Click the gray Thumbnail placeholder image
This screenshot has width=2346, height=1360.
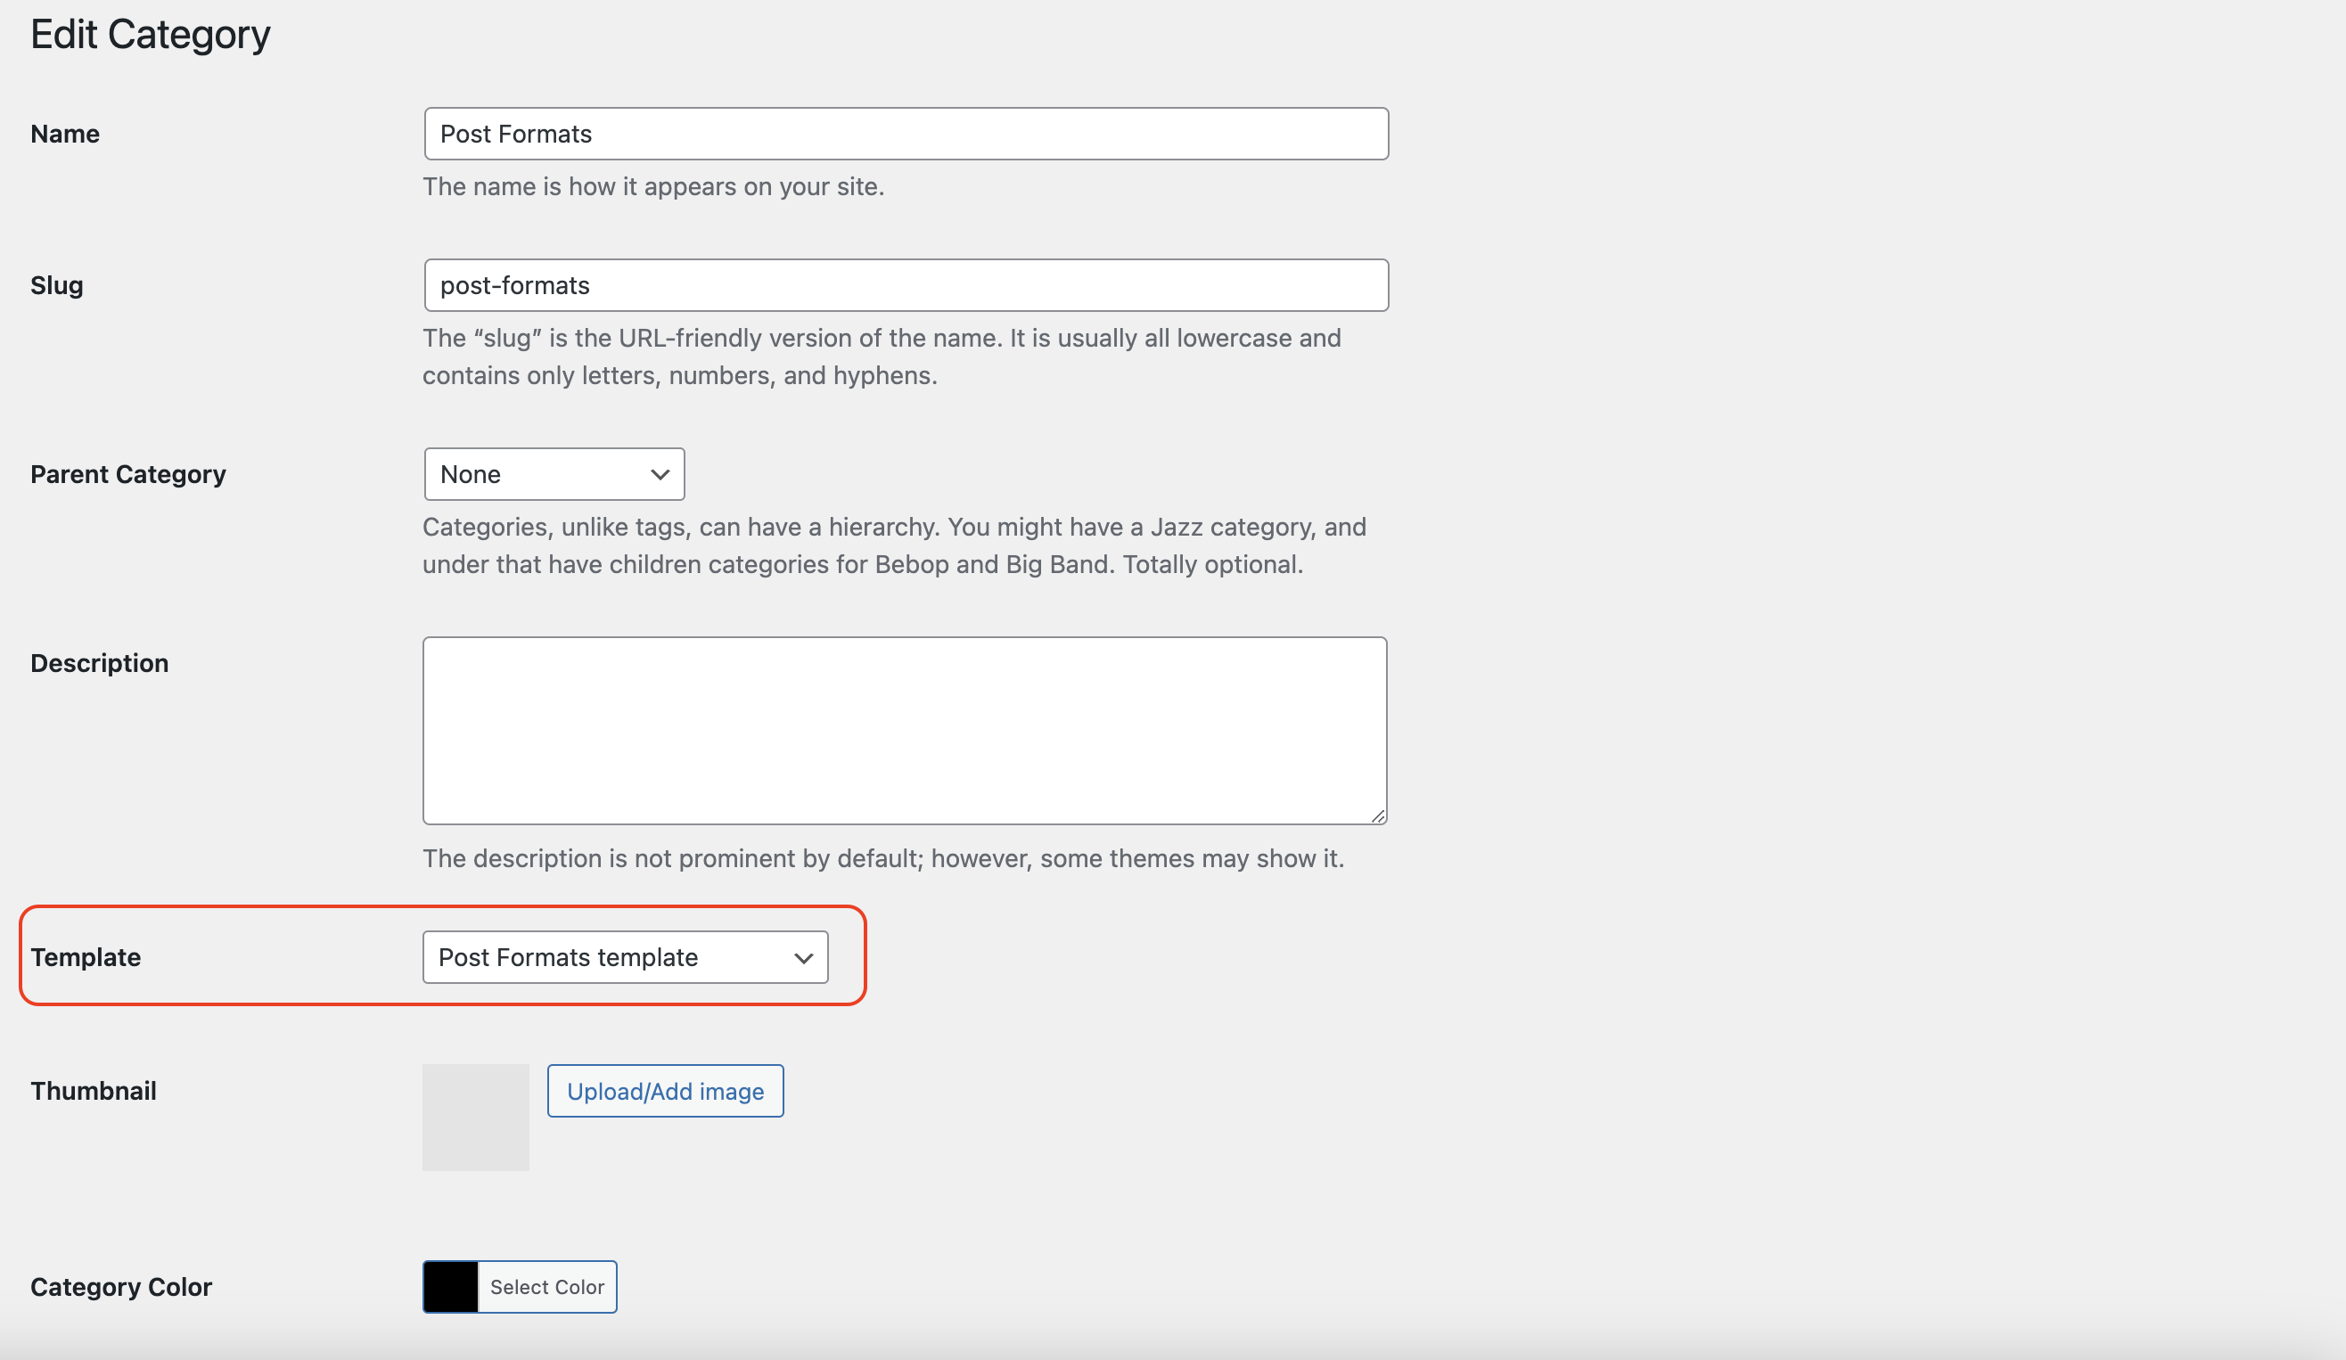[475, 1117]
